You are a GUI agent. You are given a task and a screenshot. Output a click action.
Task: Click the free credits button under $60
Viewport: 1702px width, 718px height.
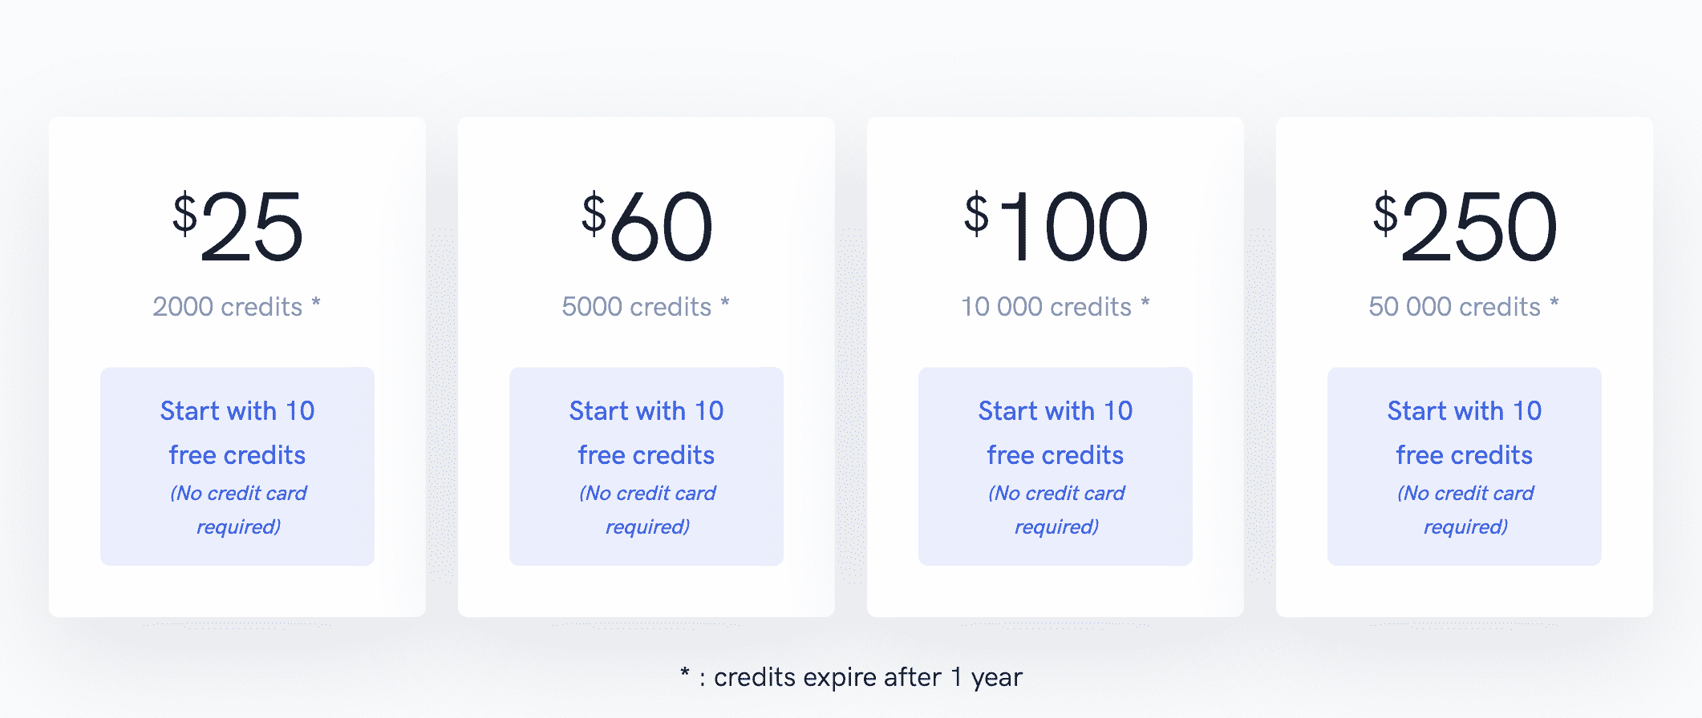click(x=646, y=466)
